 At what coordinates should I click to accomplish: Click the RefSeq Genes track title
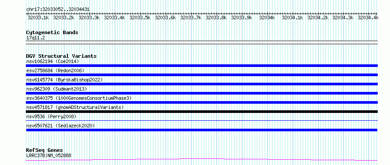pos(45,151)
